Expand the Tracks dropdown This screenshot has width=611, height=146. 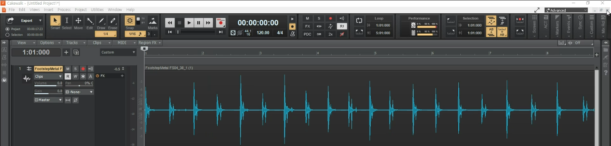[x=74, y=43]
